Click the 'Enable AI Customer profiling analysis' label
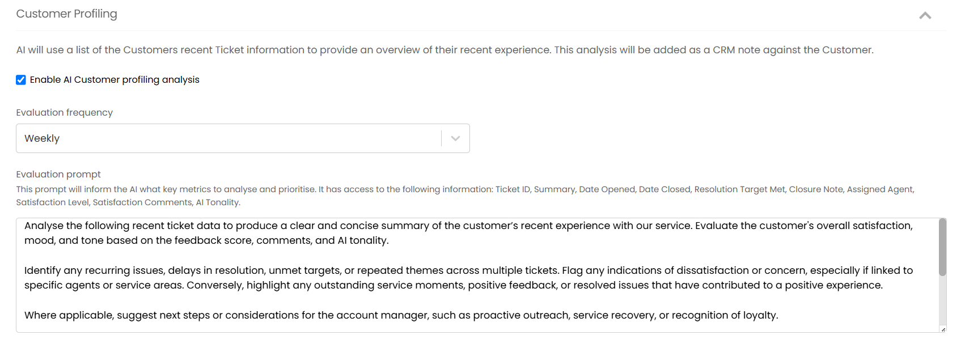 point(115,80)
